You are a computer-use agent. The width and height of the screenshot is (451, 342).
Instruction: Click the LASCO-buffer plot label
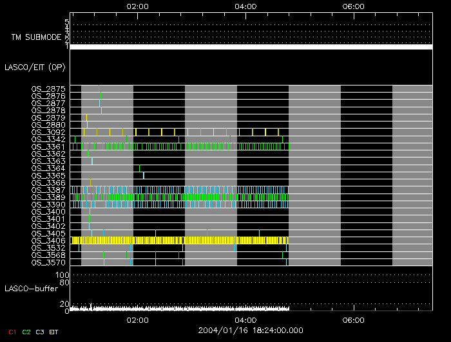point(31,288)
